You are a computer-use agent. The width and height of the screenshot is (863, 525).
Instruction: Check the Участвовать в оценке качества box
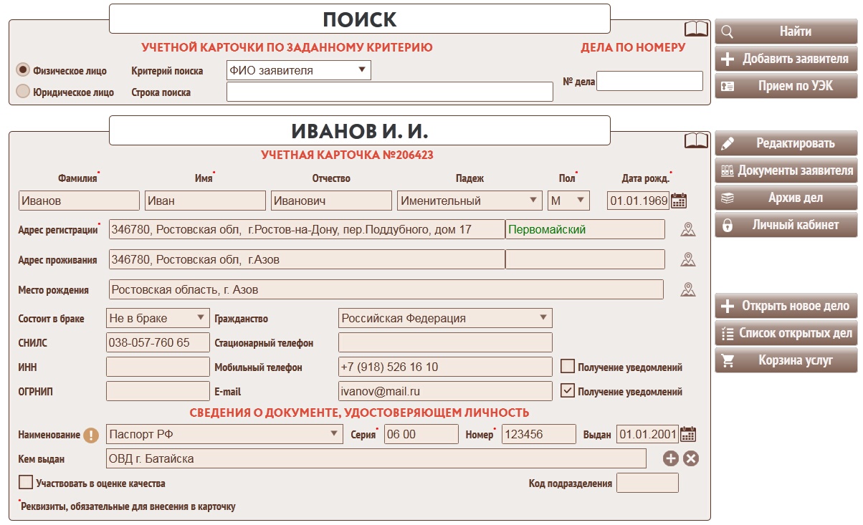point(26,482)
